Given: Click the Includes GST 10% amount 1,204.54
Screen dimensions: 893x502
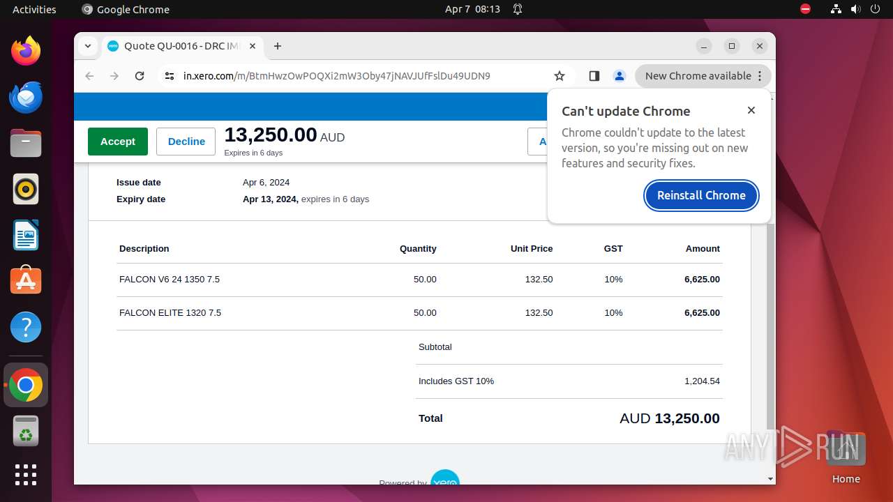Looking at the screenshot, I should tap(702, 381).
